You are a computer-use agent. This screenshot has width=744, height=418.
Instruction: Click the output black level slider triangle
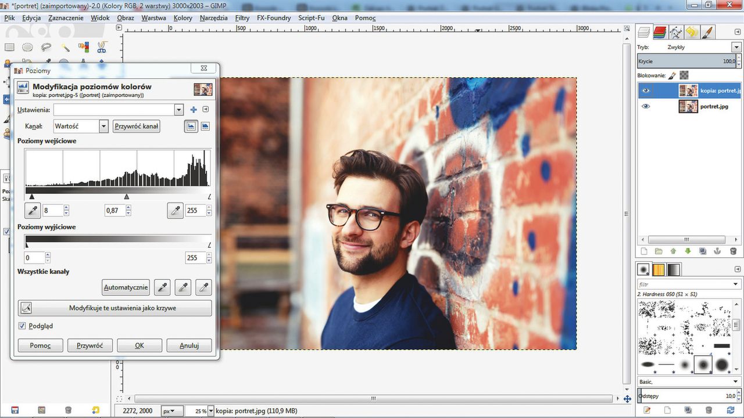point(27,246)
